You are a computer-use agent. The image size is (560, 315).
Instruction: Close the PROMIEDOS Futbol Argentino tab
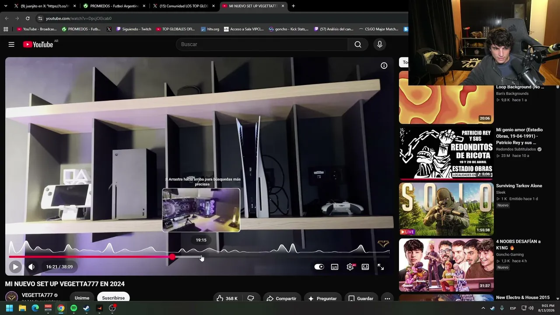(x=144, y=6)
